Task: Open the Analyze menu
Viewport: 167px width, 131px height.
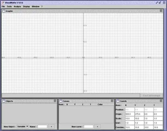Action: [x=17, y=7]
